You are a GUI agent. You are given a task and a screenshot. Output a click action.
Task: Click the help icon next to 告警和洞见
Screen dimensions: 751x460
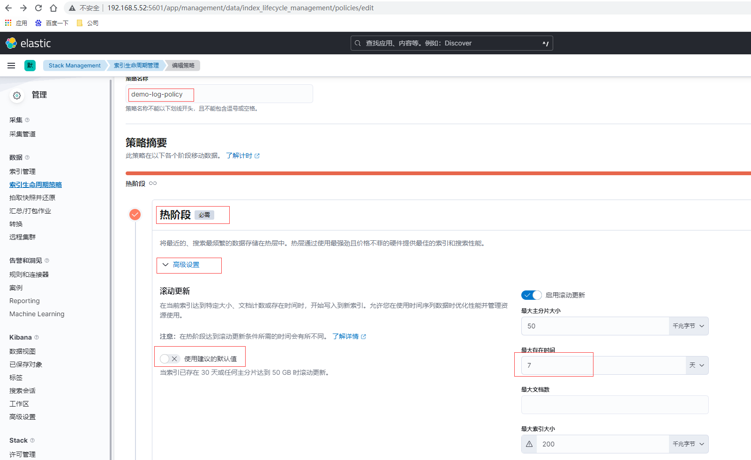coord(47,260)
